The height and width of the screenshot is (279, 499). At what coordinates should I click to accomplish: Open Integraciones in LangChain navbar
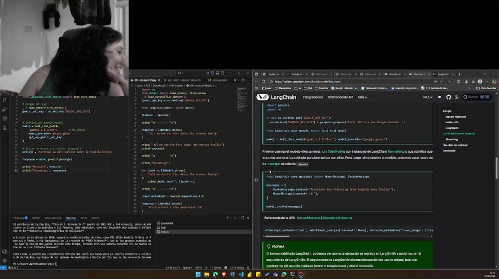[x=313, y=97]
